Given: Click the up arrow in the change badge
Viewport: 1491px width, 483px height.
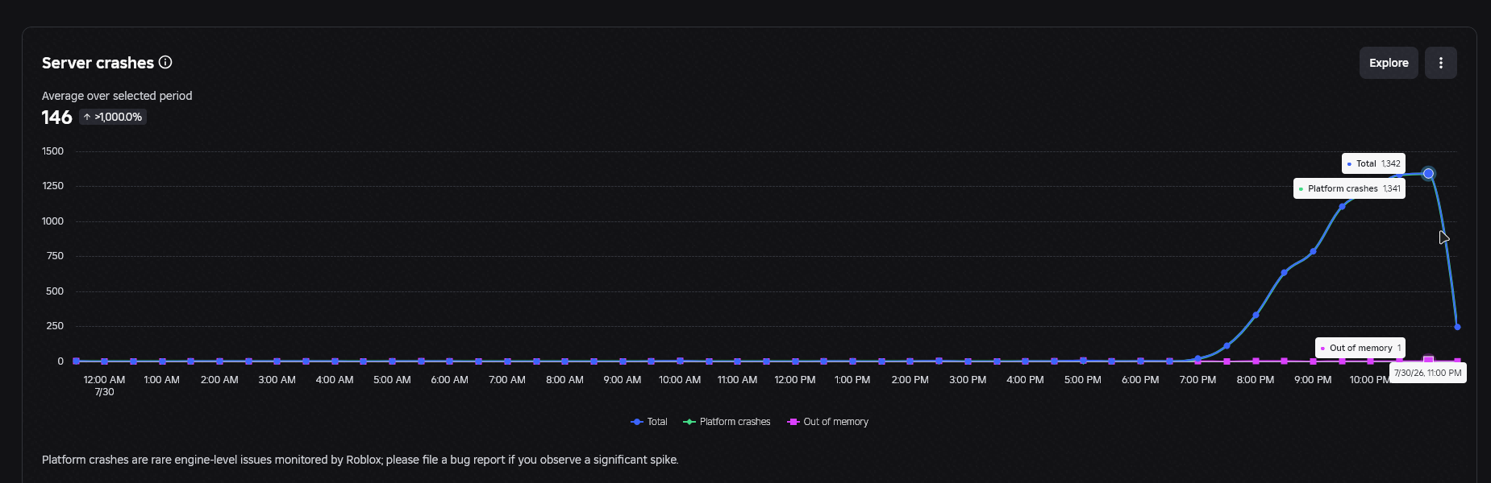Looking at the screenshot, I should (87, 117).
